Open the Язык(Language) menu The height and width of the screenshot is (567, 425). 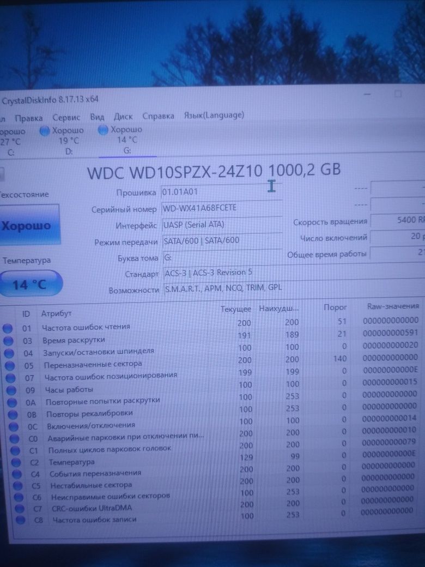(x=214, y=116)
